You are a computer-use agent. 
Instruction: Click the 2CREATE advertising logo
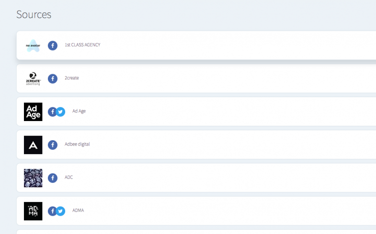33,78
